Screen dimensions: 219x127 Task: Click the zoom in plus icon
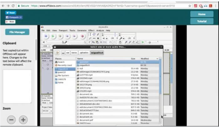(23, 120)
